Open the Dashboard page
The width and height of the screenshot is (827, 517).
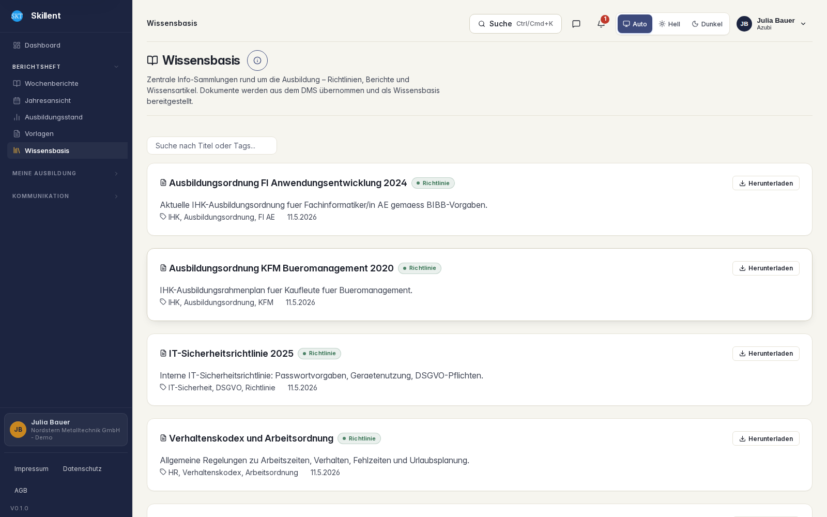click(67, 45)
